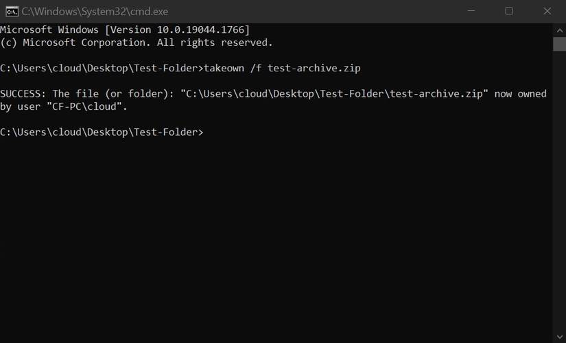Click test-archive.zip in the typed takeown command

tap(314, 68)
